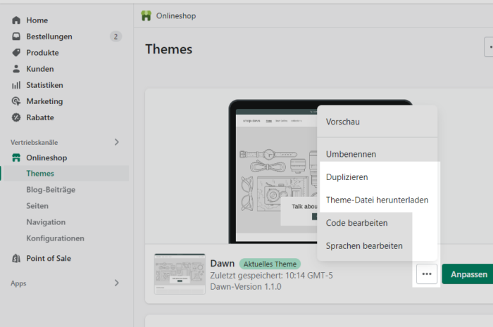Click the laptop theme preview image
This screenshot has width=493, height=327.
(273, 172)
